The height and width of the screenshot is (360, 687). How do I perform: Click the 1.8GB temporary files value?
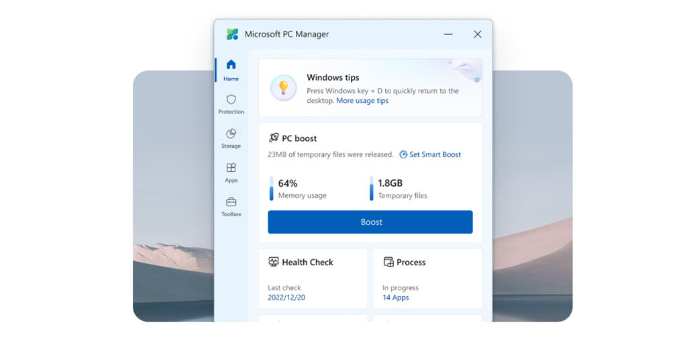390,183
